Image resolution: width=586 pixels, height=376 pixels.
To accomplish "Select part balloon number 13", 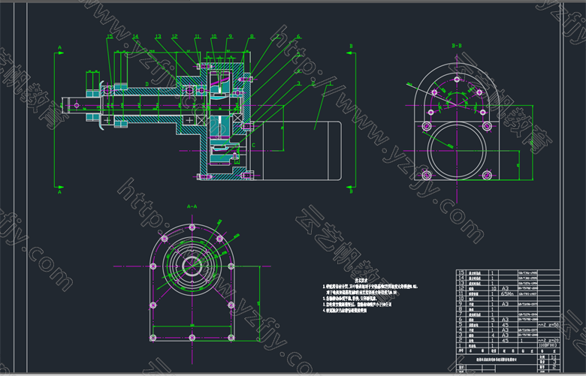I will 158,37.
